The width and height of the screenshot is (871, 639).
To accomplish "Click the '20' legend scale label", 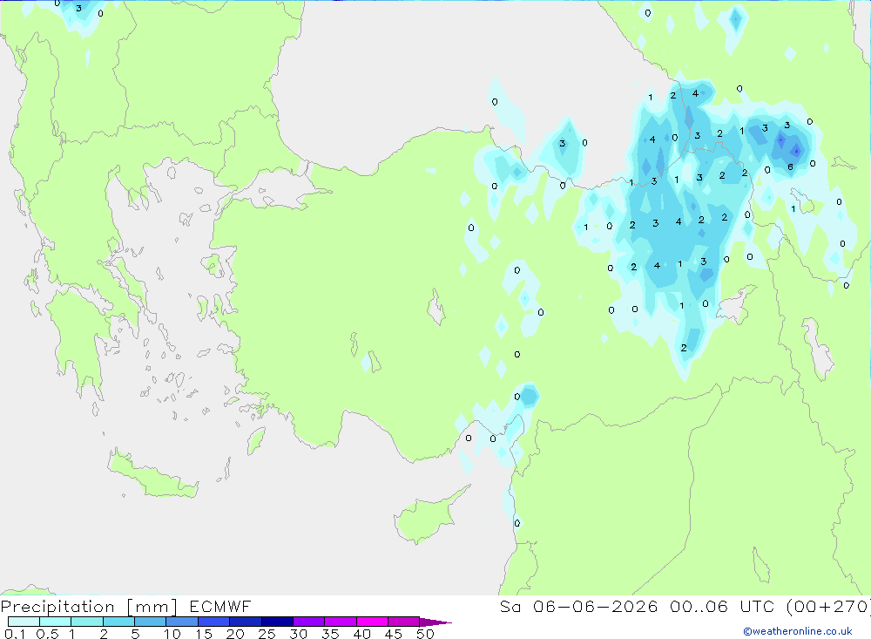I will [x=235, y=634].
